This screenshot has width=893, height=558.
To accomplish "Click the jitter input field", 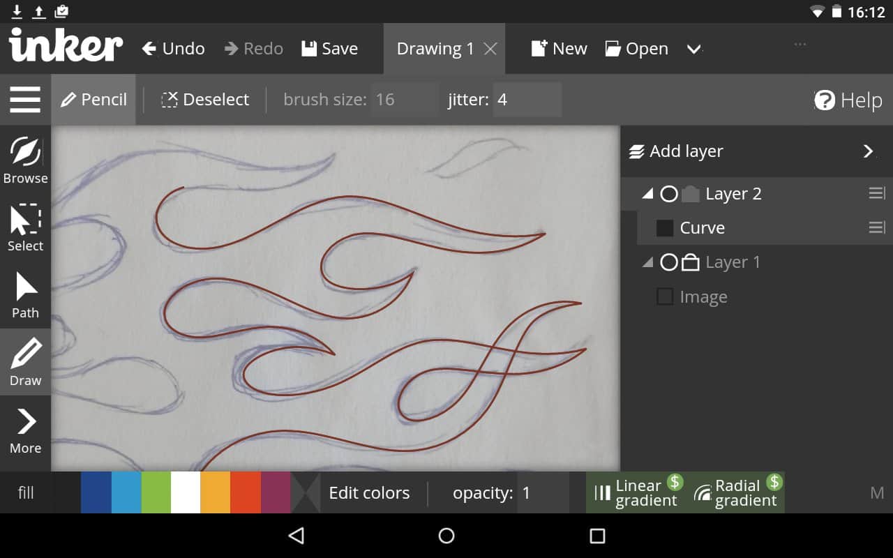I will click(x=526, y=100).
